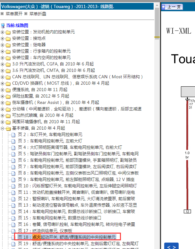195x249 pixels.
Task: Click the 菜单展开 expand-all link
Action: click(x=14, y=14)
